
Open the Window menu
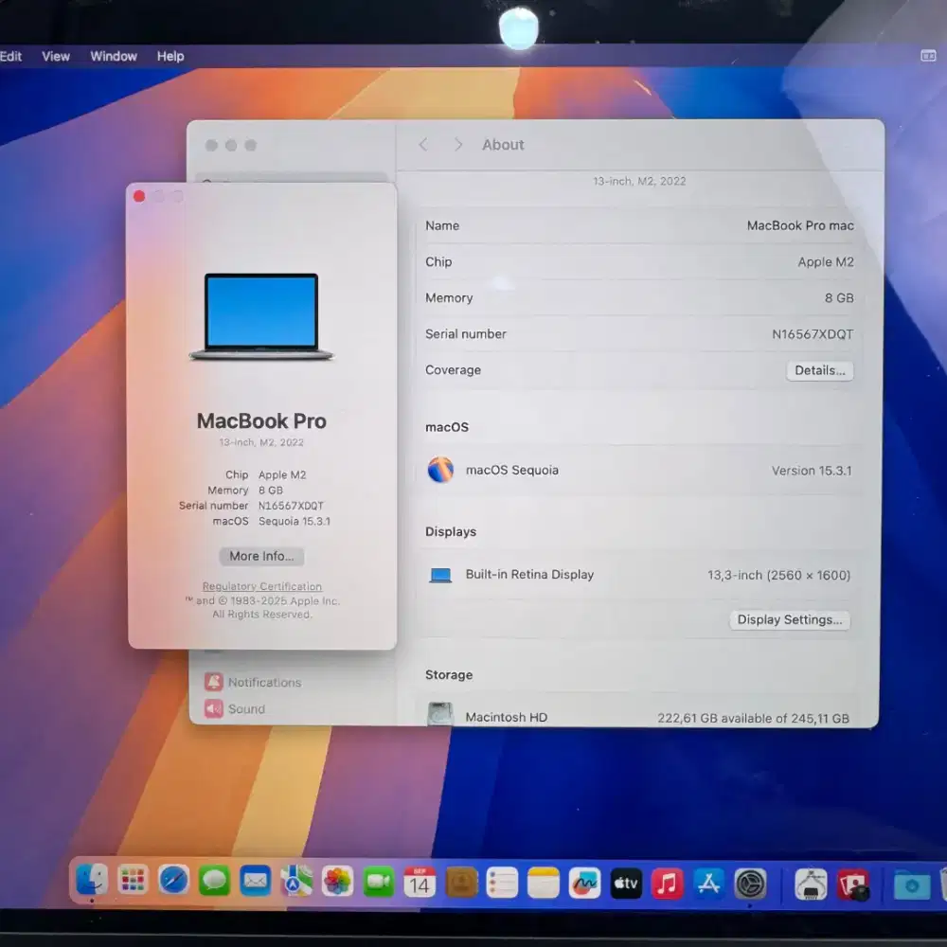click(114, 56)
